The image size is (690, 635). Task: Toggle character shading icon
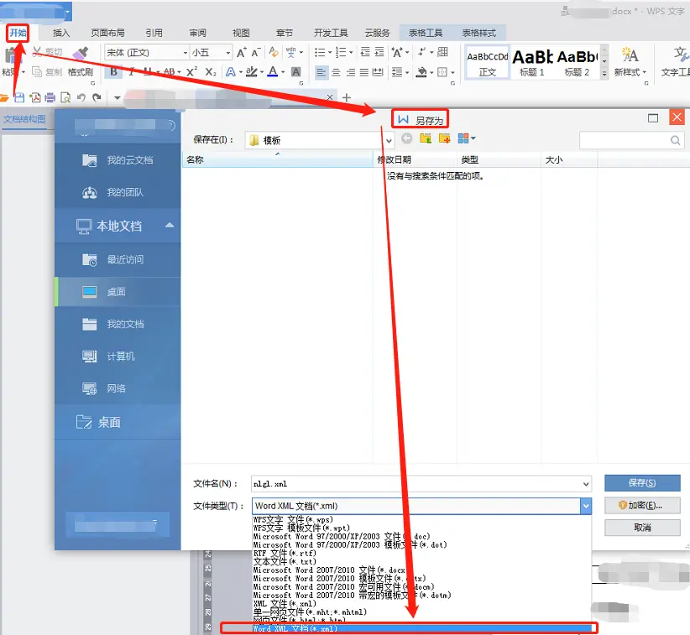point(296,71)
